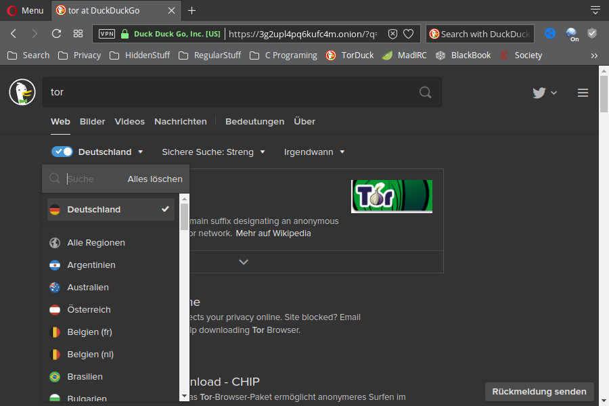Image resolution: width=609 pixels, height=406 pixels.
Task: Switch to the Nachrichten tab
Action: coord(181,122)
